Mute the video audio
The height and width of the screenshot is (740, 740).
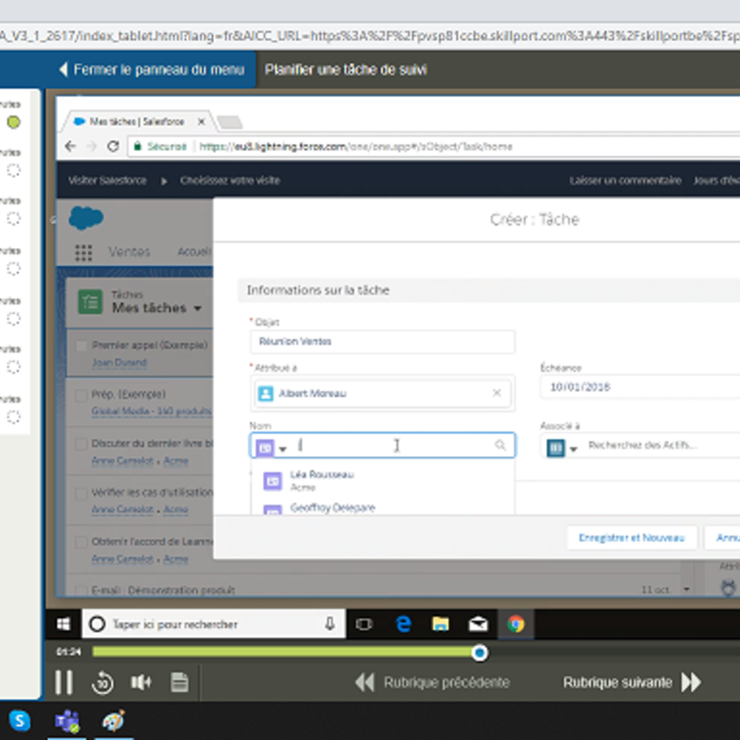pyautogui.click(x=142, y=682)
